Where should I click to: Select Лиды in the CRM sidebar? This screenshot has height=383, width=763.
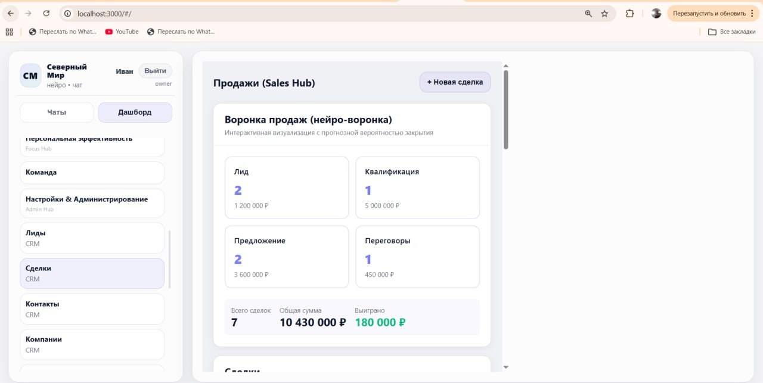tap(92, 238)
